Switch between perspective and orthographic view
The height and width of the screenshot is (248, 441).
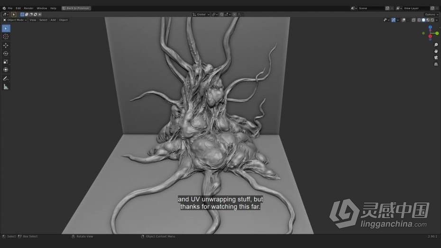coord(436,64)
